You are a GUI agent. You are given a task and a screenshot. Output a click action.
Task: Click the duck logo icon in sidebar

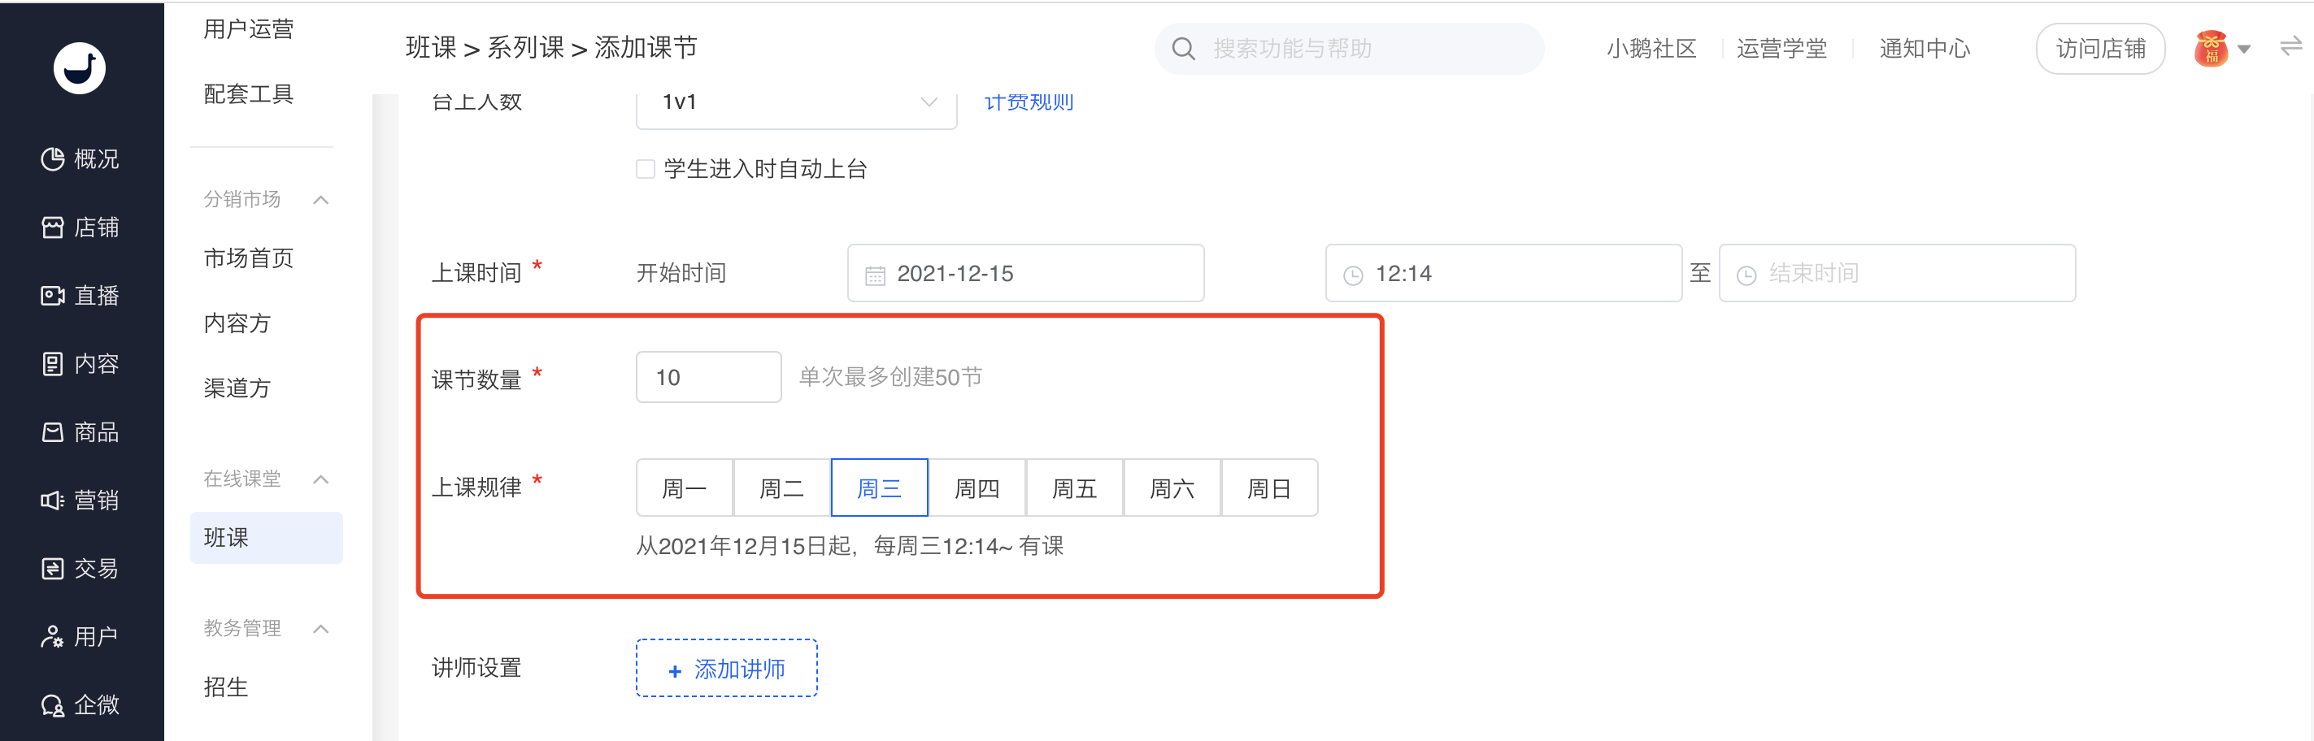(79, 68)
